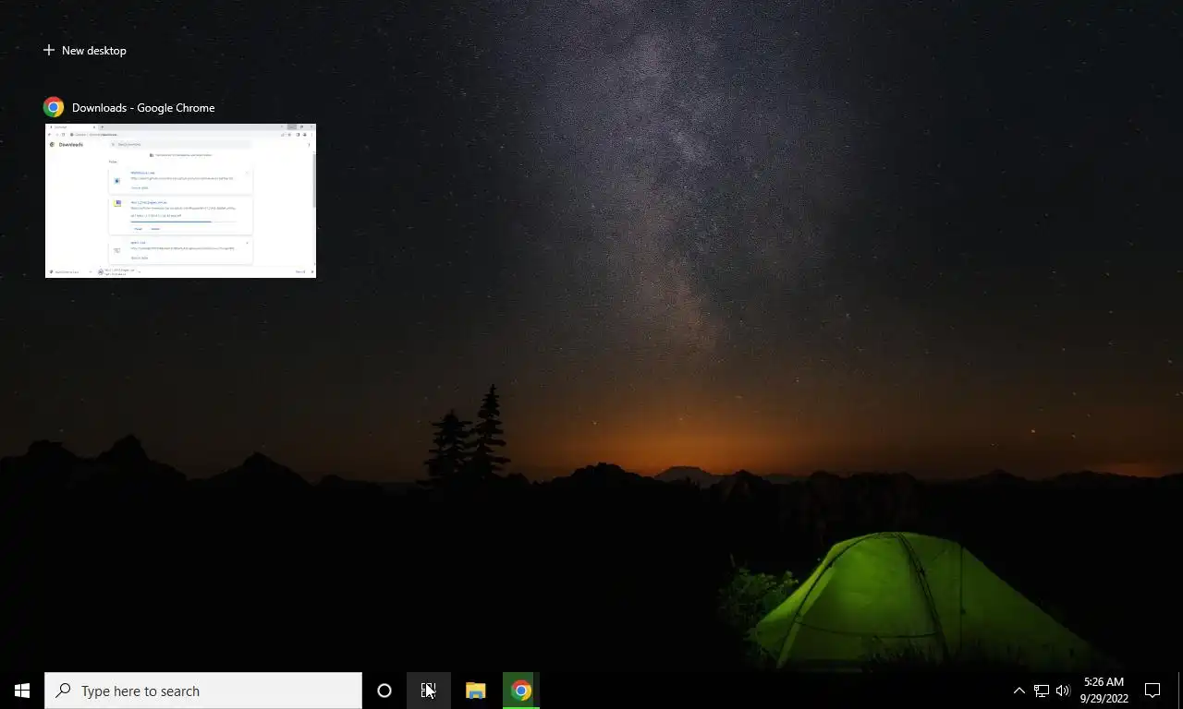
Task: Click the Show desktop strip at the end of the taskbar
Action: (x=1180, y=691)
